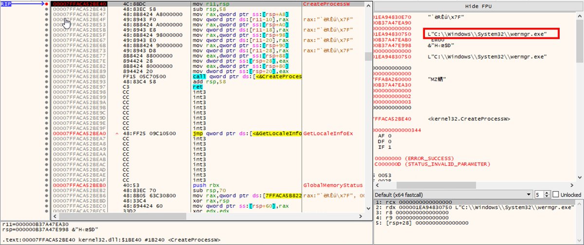Click opcode byte 'C3' of ret
The height and width of the screenshot is (245, 584).
[126, 87]
